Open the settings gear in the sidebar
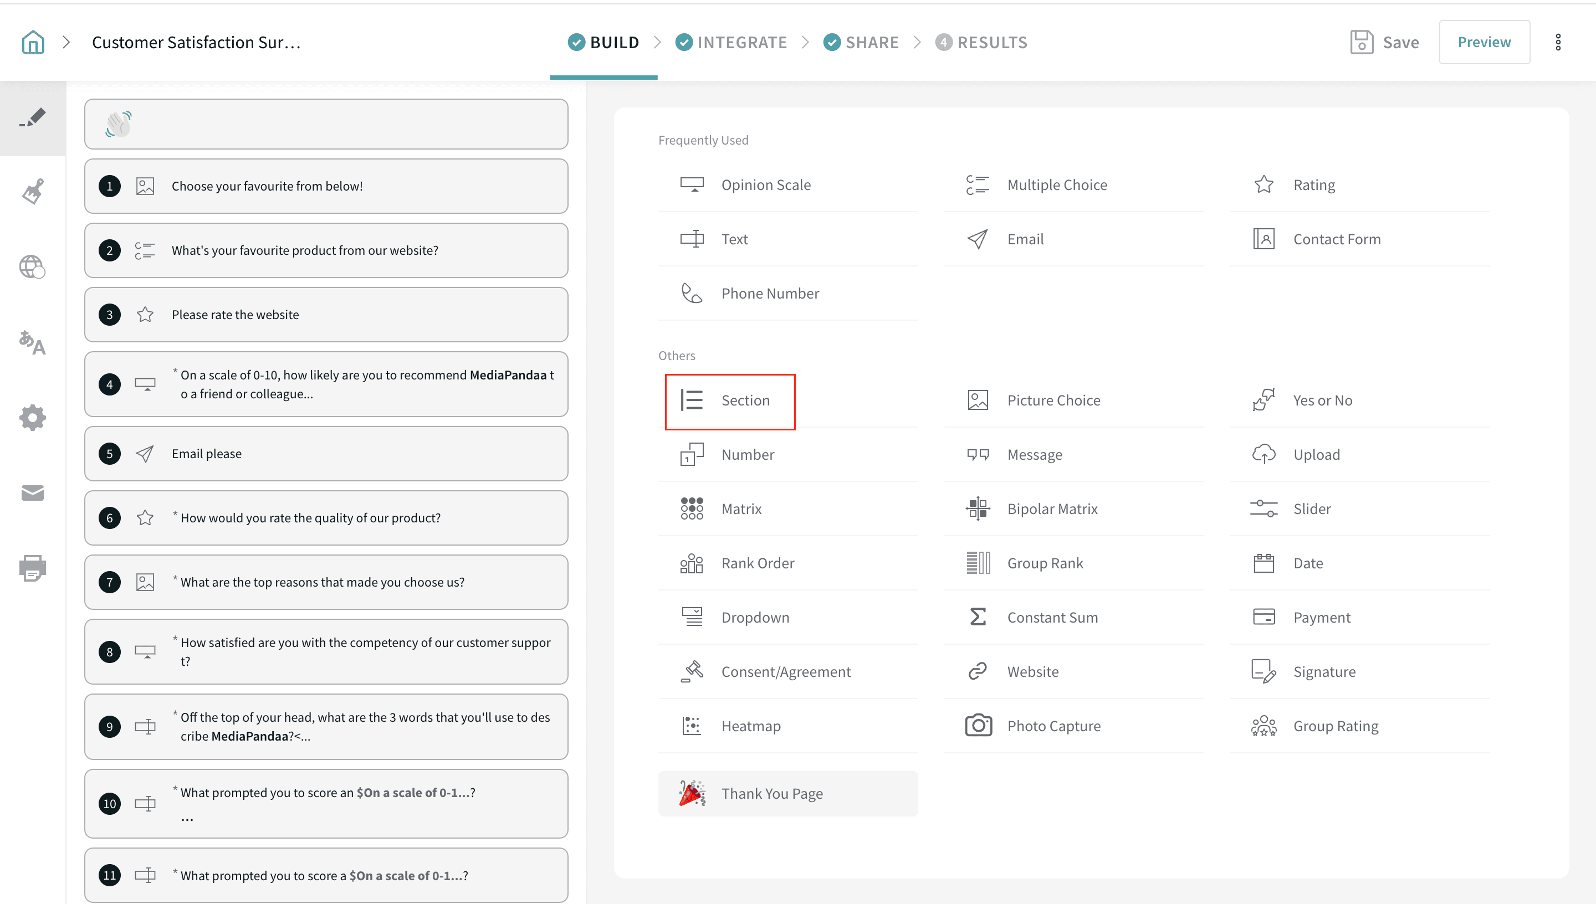1596x904 pixels. pos(33,418)
